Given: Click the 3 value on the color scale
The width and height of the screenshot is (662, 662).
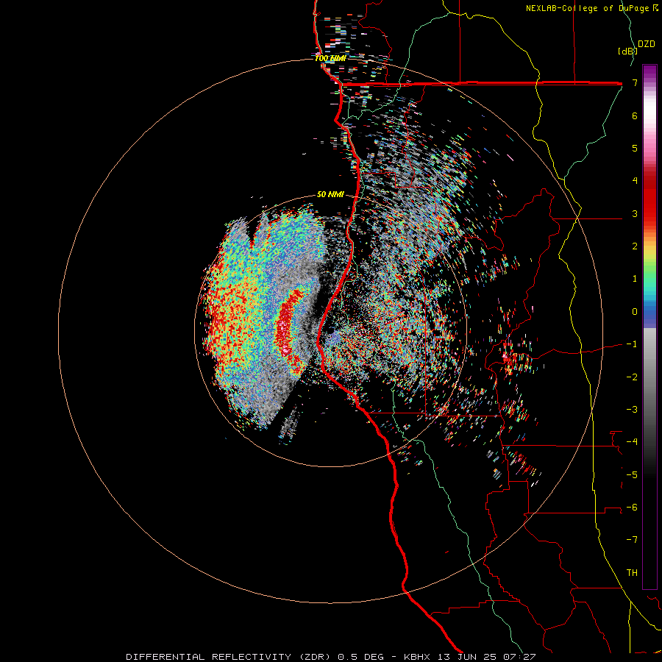Looking at the screenshot, I should (x=635, y=213).
